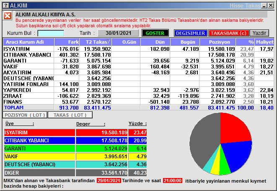Click the time 21:00:00 in footer
The height and width of the screenshot is (191, 277).
coord(172,181)
